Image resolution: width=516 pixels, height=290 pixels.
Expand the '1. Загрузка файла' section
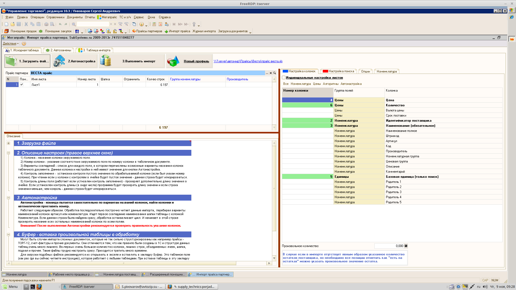(9, 143)
